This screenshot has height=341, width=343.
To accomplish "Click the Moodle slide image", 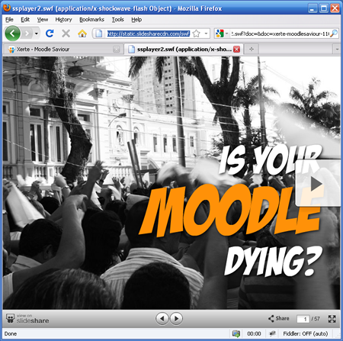I will coord(171,183).
